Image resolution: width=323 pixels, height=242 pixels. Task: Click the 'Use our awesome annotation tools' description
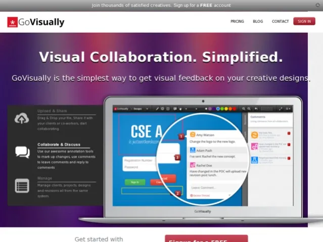pos(66,160)
